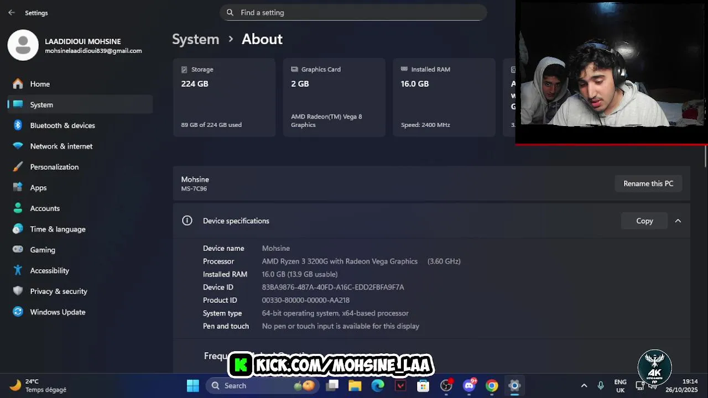Open File Explorer from the taskbar
Image resolution: width=708 pixels, height=398 pixels.
pos(355,386)
